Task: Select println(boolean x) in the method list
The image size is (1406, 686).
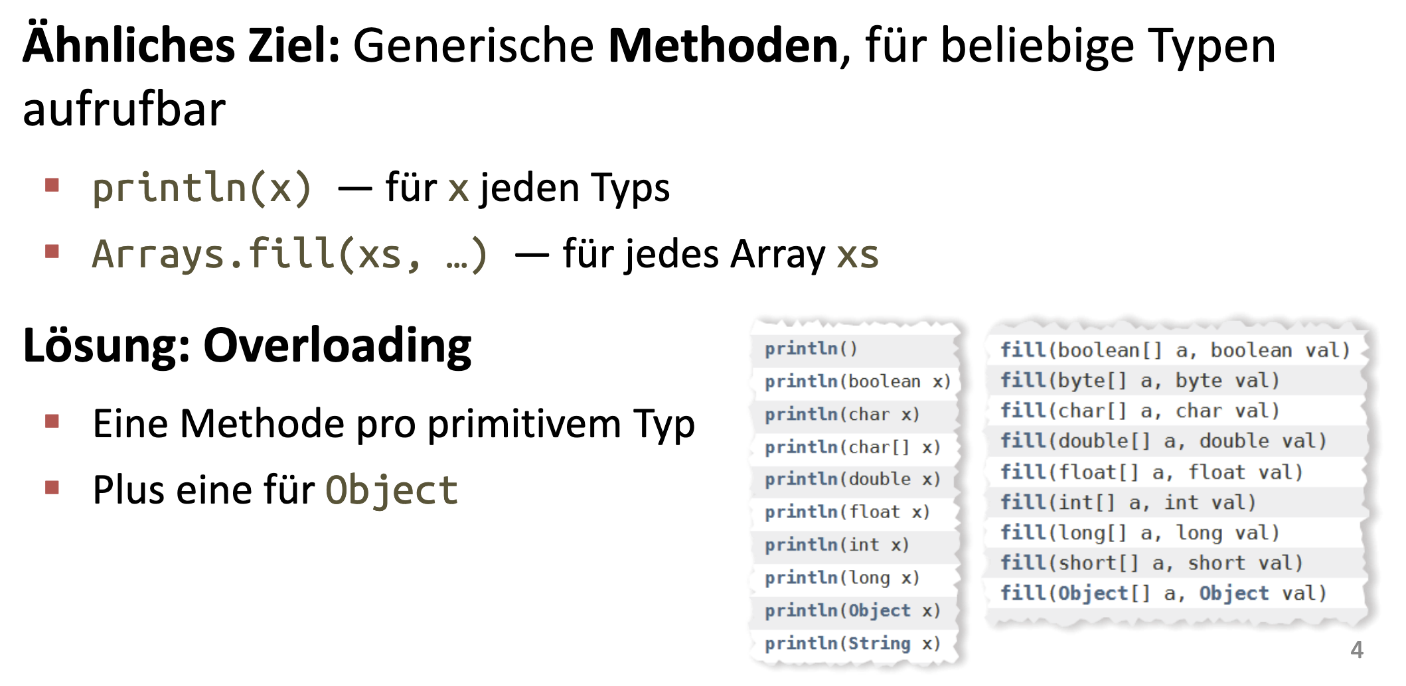Action: coord(857,381)
